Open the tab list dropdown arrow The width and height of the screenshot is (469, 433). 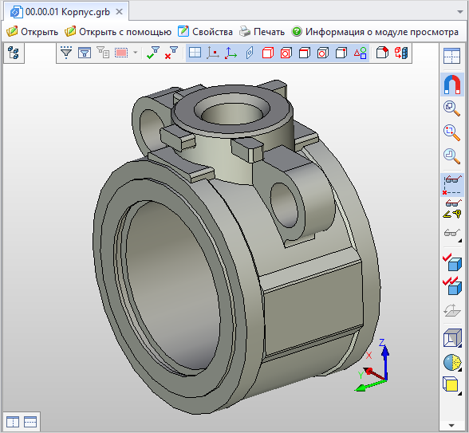tap(459, 12)
